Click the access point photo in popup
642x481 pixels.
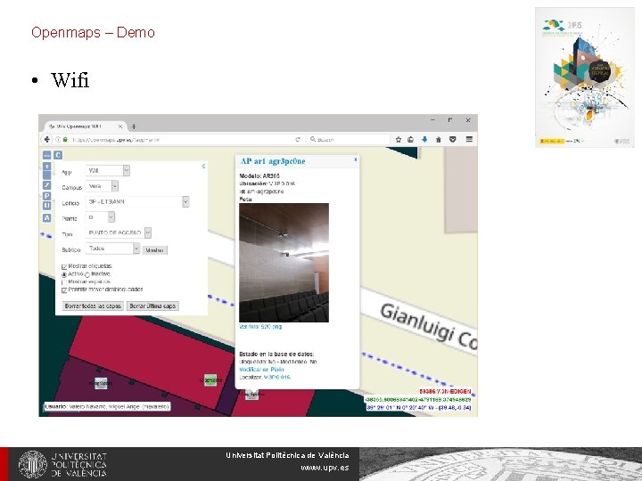[x=284, y=263]
